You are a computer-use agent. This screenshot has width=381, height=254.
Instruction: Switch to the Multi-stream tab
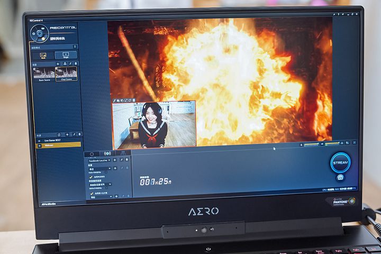tap(123, 153)
